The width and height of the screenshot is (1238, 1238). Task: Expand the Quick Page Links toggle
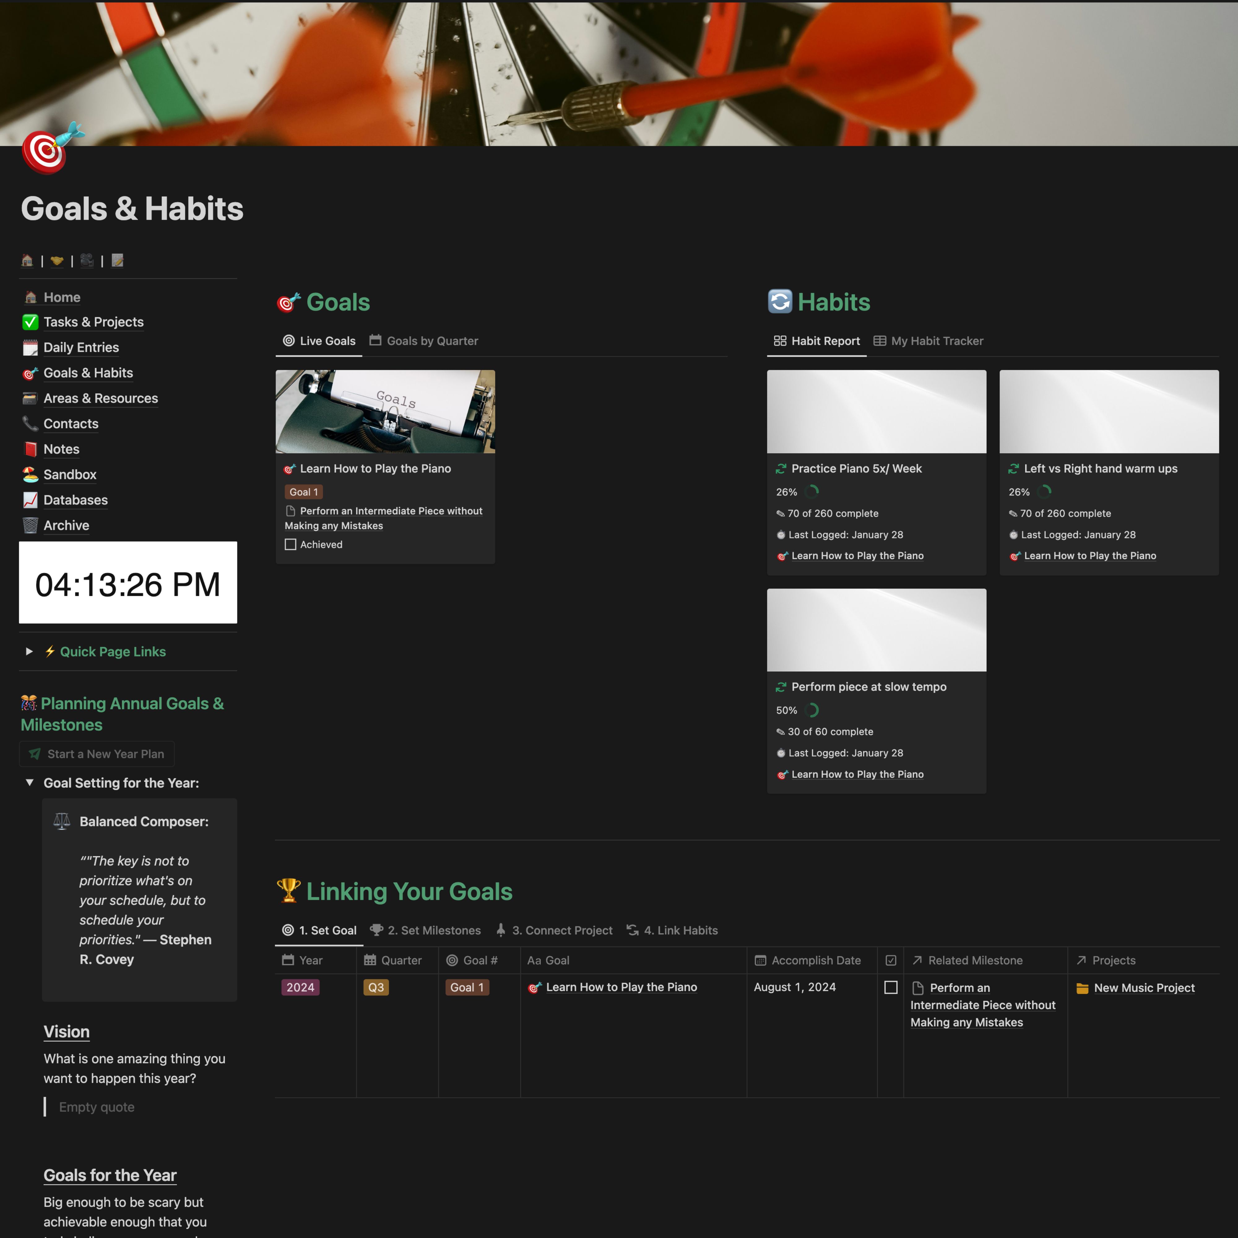[x=29, y=651]
